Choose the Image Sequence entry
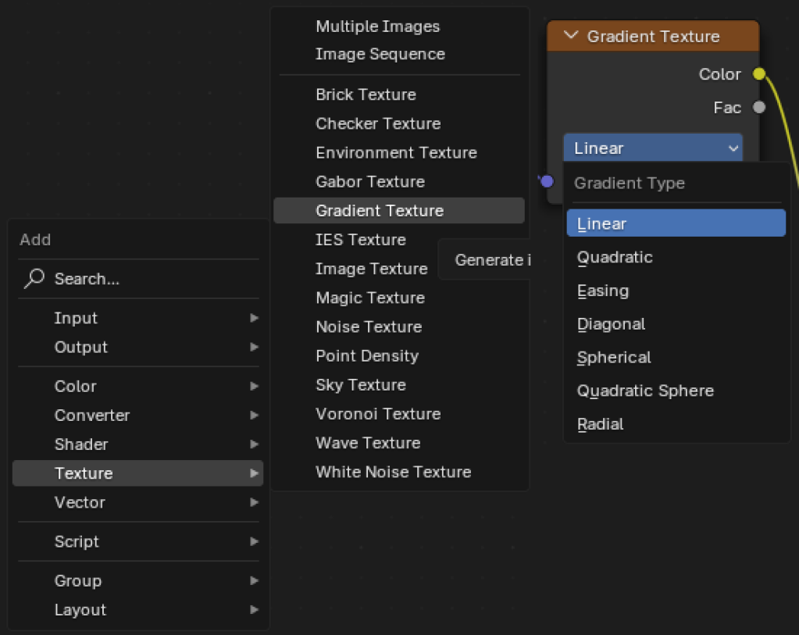This screenshot has height=635, width=799. [x=380, y=54]
